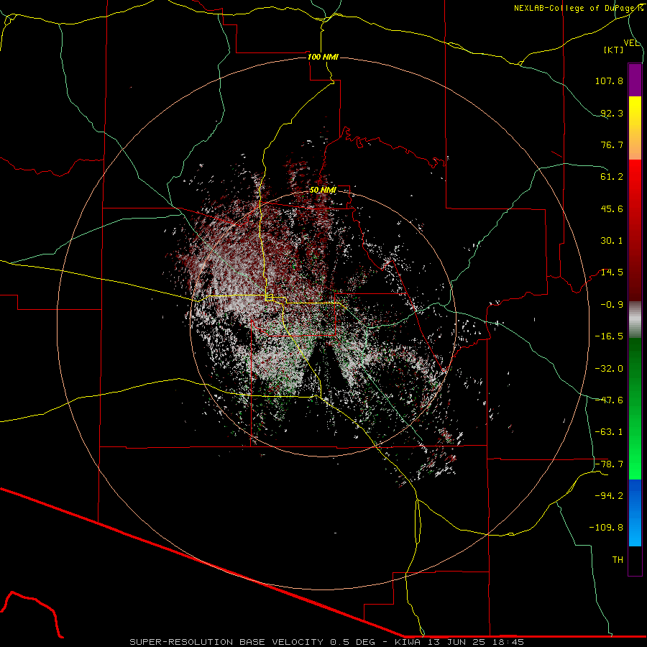Click the gray near-zero color bar segment
Screen dimensions: 647x647
635,320
